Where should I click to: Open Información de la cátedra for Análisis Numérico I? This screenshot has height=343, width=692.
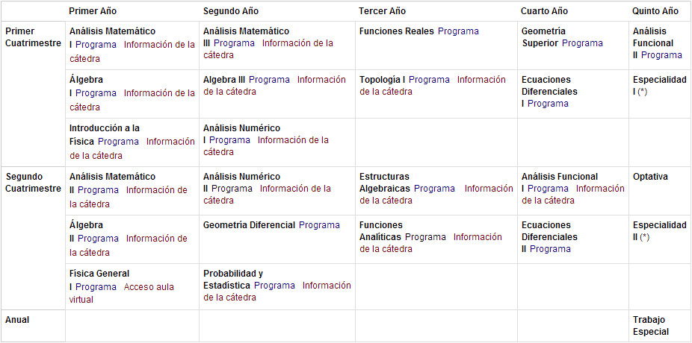(266, 146)
